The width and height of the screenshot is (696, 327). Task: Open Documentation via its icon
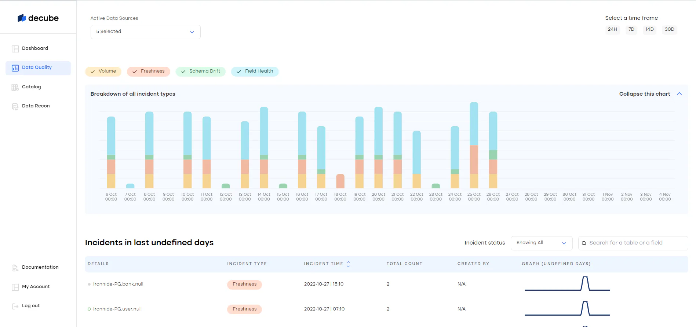pos(15,268)
